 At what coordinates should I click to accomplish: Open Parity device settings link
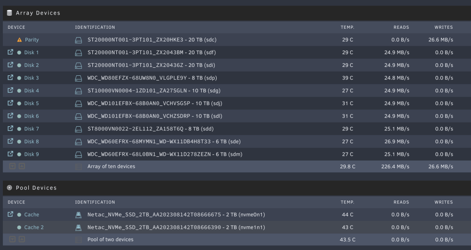click(x=32, y=40)
